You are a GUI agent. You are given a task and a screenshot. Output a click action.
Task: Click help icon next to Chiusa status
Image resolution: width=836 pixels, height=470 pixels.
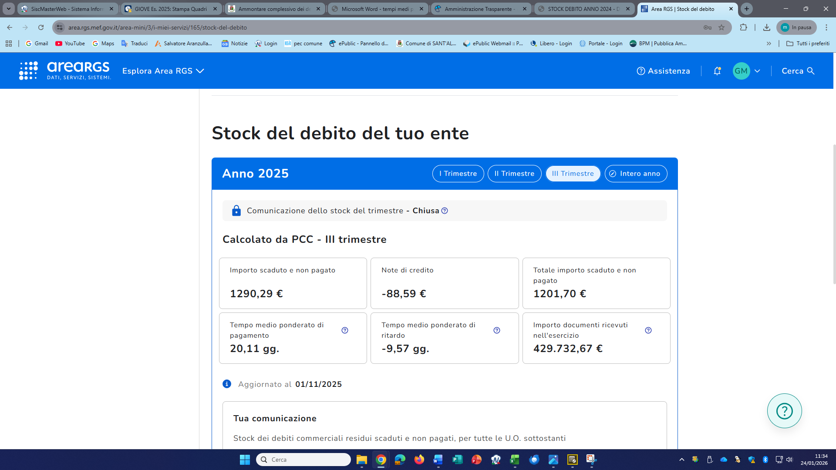pyautogui.click(x=445, y=211)
